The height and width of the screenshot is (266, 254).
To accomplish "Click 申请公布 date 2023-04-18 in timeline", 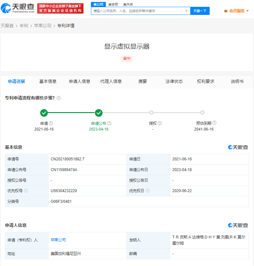I will (x=99, y=129).
